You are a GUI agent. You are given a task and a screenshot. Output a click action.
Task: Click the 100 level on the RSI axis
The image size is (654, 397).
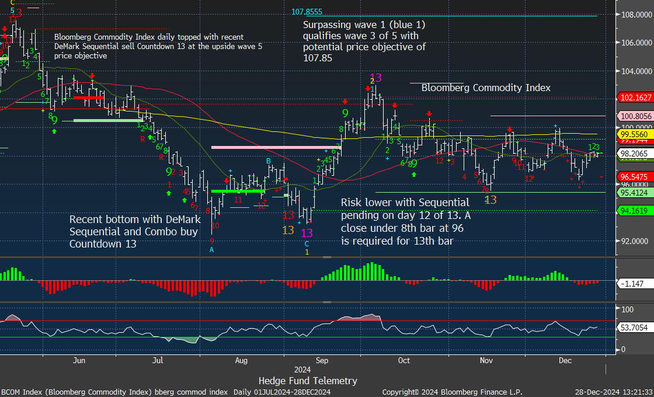click(628, 309)
